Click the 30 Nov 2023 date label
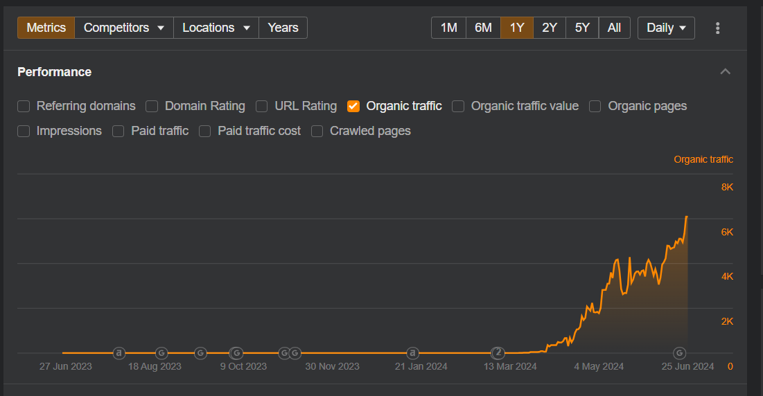 (x=333, y=366)
